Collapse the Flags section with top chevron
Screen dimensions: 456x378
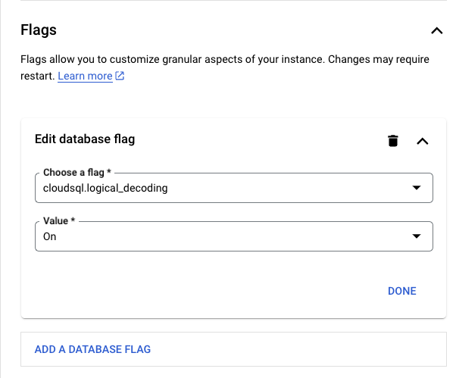[x=436, y=30]
